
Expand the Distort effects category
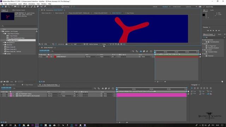[203, 44]
